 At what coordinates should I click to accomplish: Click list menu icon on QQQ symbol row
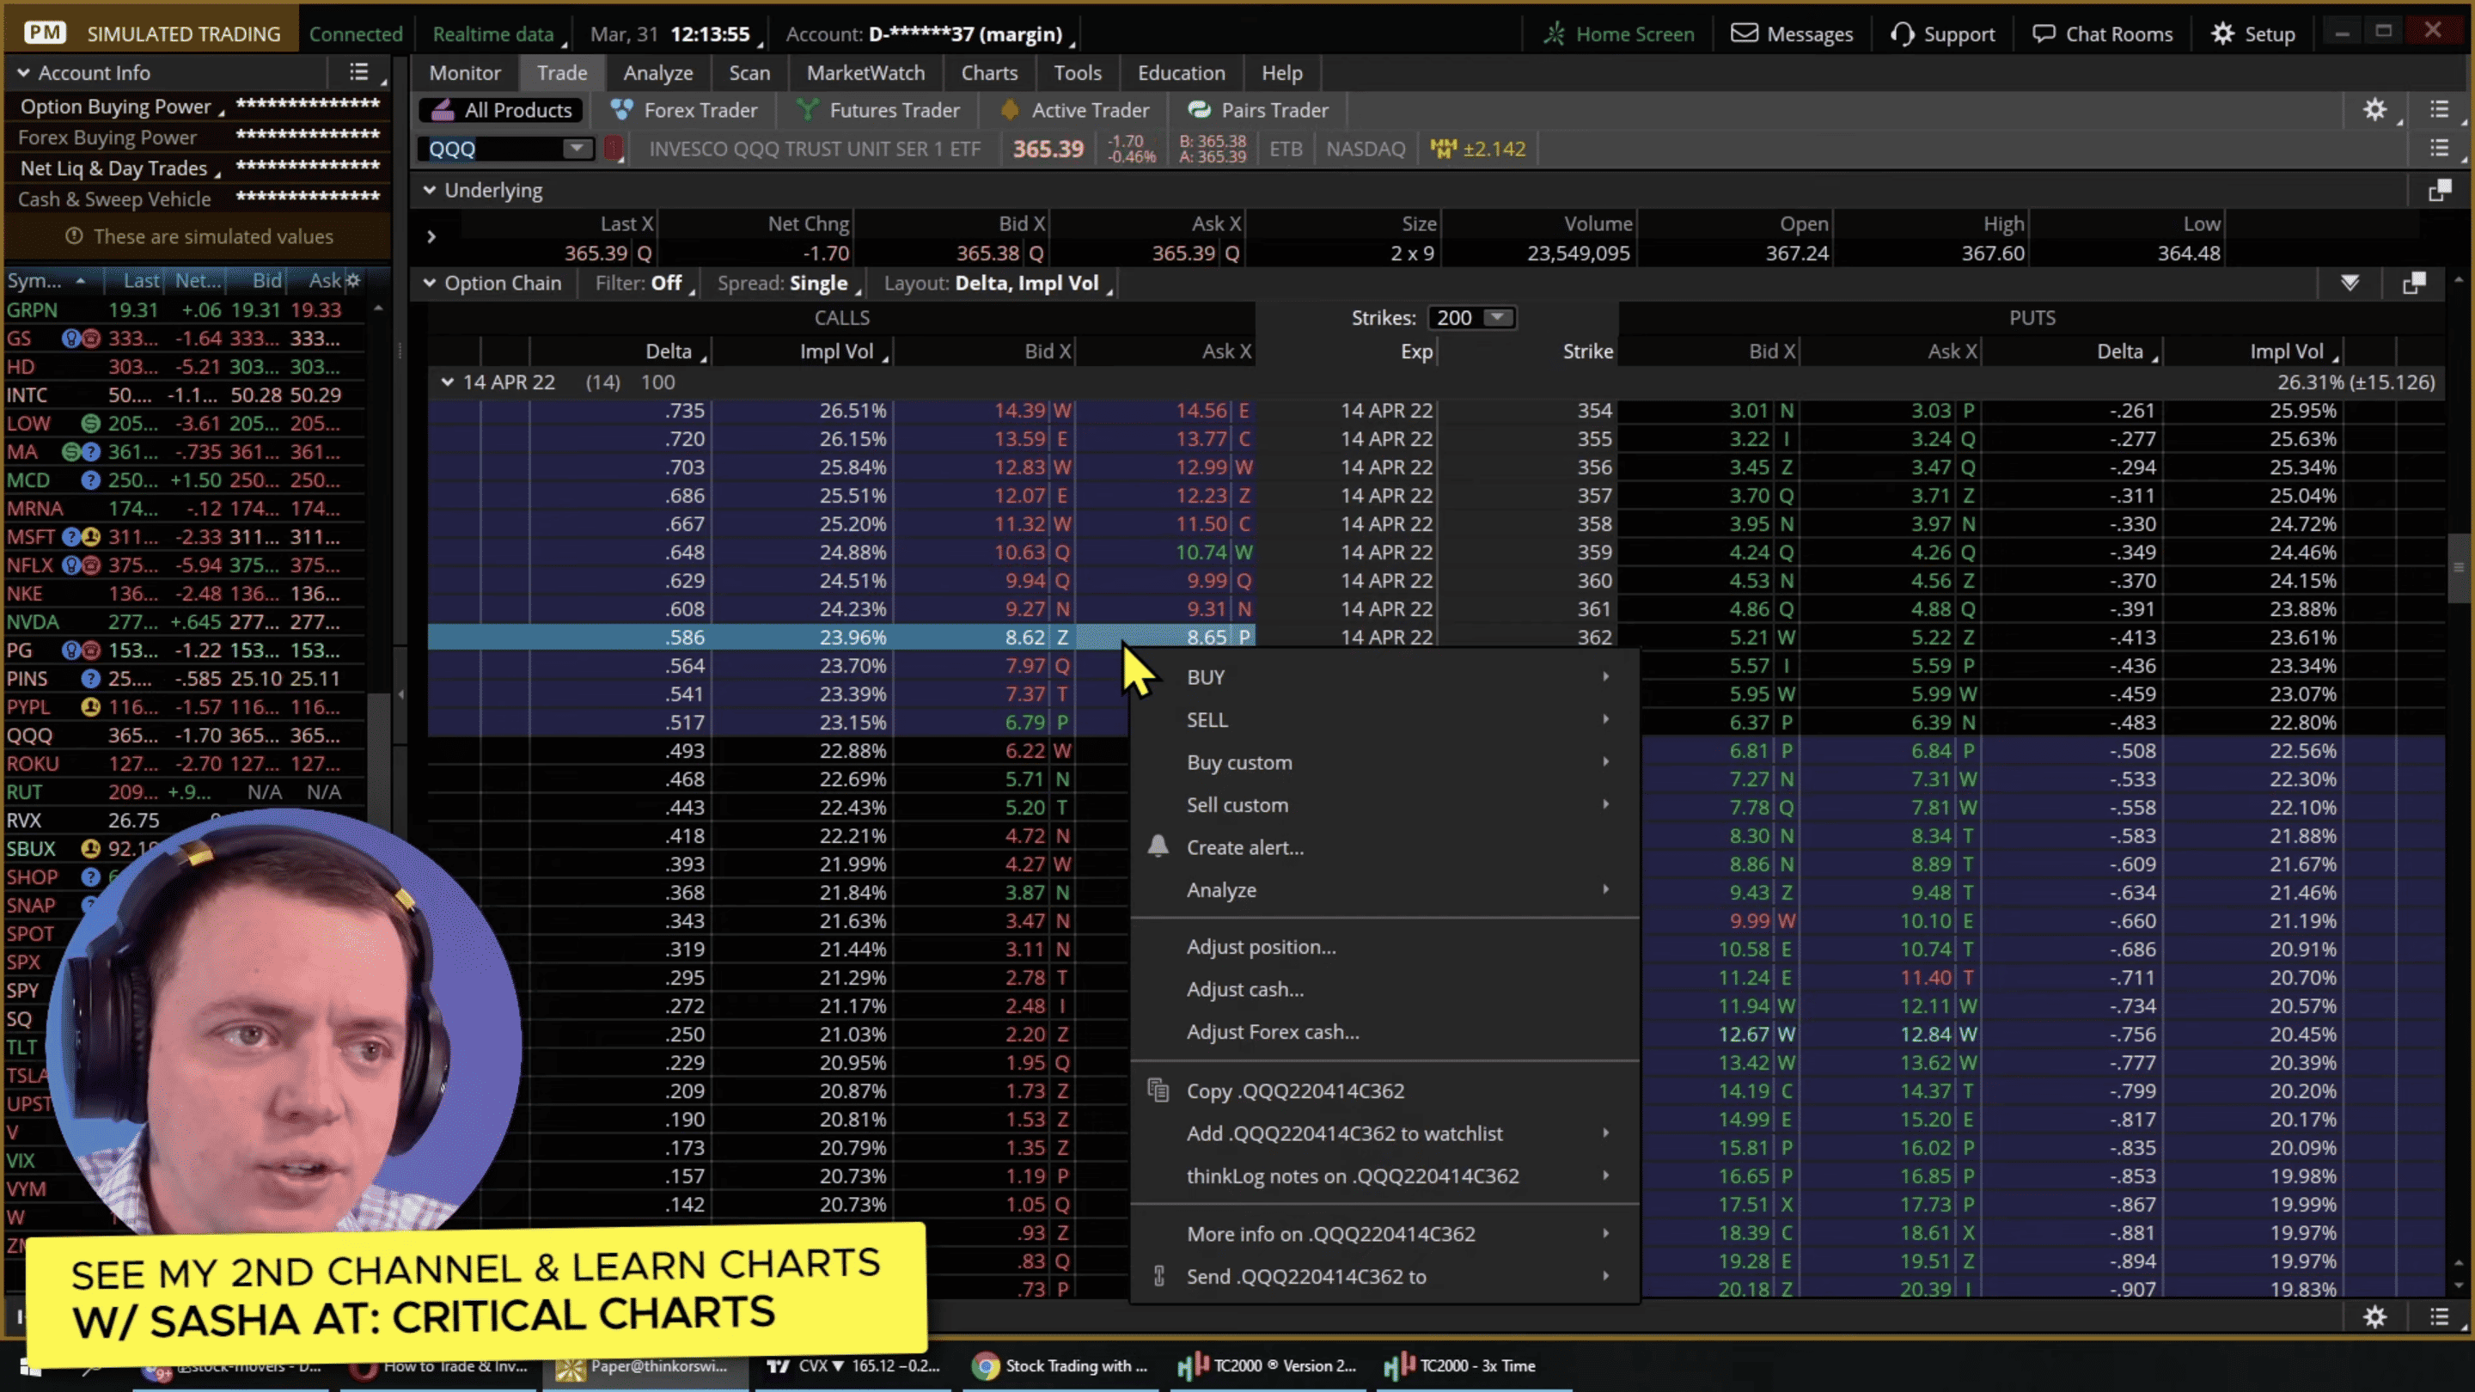2439,148
